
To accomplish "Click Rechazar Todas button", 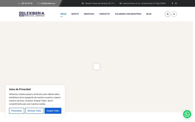I will [x=34, y=111].
